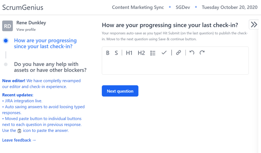Select the second question step dot
This screenshot has height=153, width=261.
(x=6, y=64)
